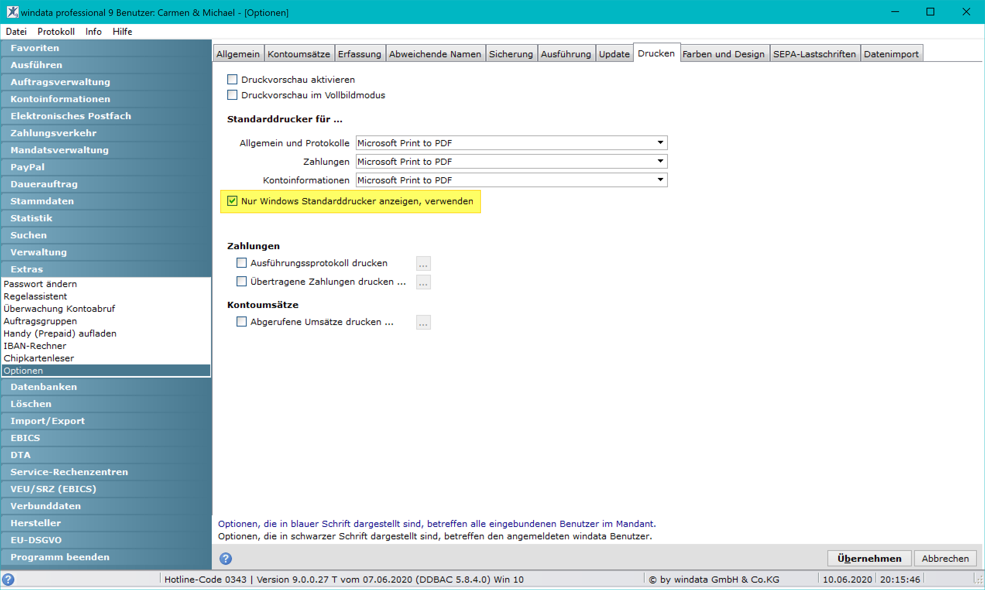
Task: Click ellipsis button next to Übertragene Zahlungen
Action: (x=423, y=282)
